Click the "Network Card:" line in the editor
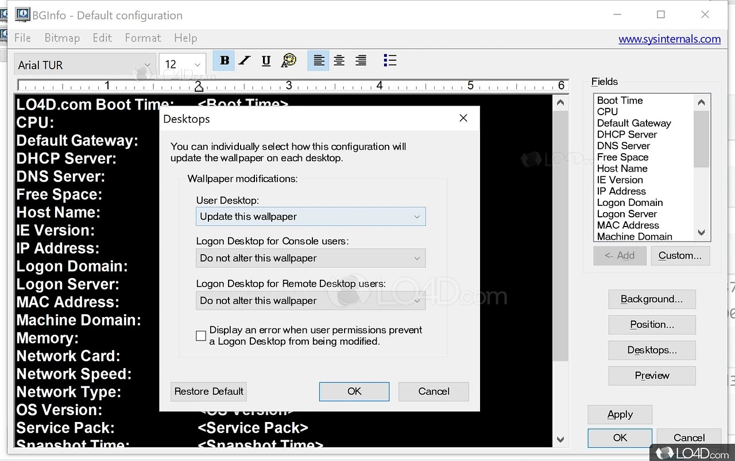Screen dimensions: 735x461 coord(68,356)
